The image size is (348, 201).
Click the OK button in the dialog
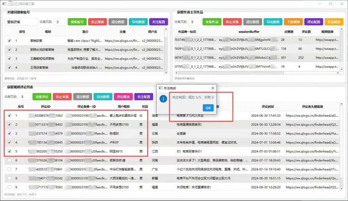tap(208, 108)
